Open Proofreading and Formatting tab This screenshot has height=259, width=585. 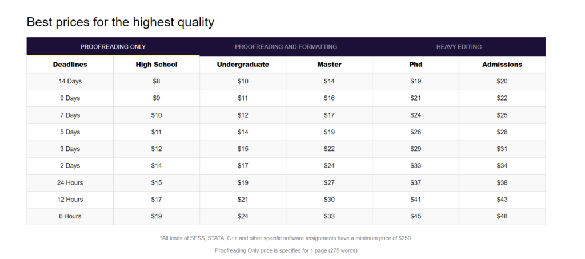(286, 47)
